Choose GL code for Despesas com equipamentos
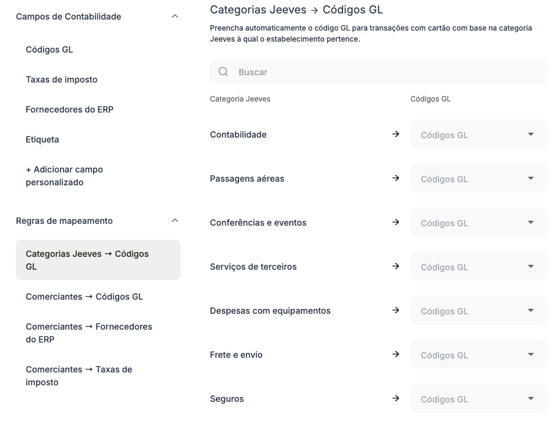 click(478, 311)
